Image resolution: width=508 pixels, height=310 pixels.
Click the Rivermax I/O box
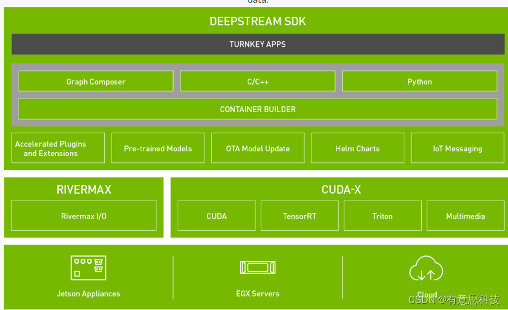click(x=84, y=215)
